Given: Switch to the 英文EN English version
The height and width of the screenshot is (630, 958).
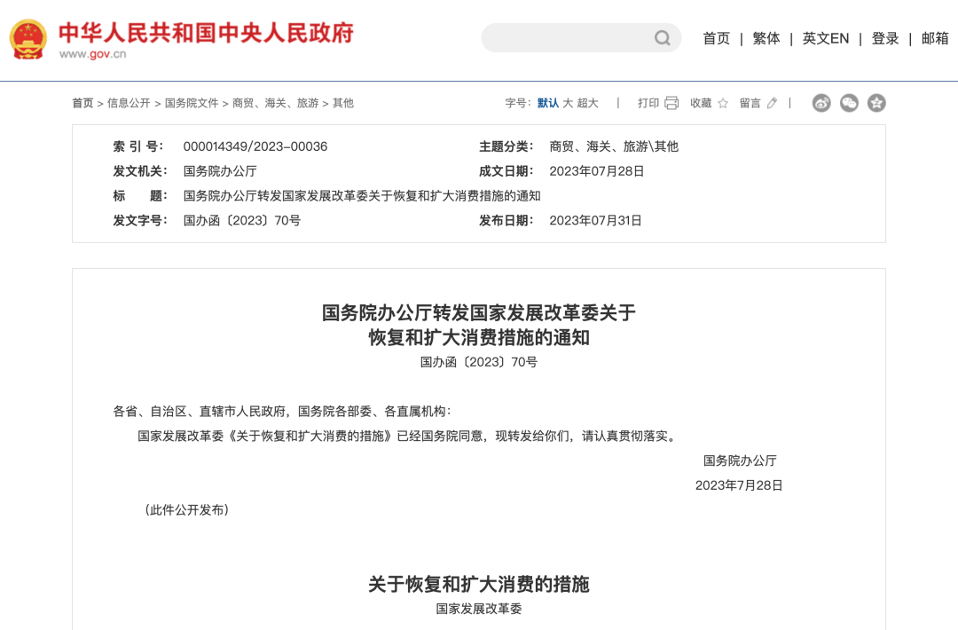Looking at the screenshot, I should point(825,38).
